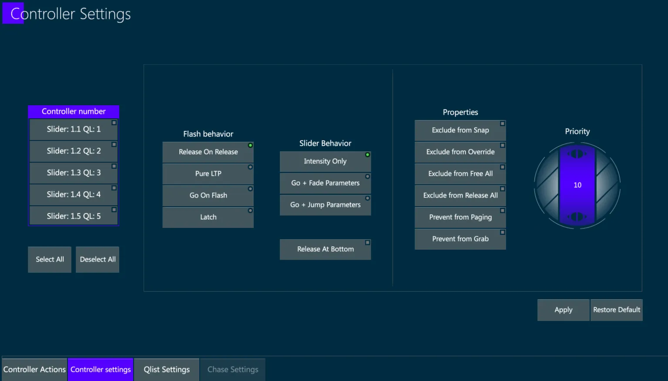This screenshot has height=381, width=668.
Task: Toggle Exclude from Snap property
Action: [460, 130]
